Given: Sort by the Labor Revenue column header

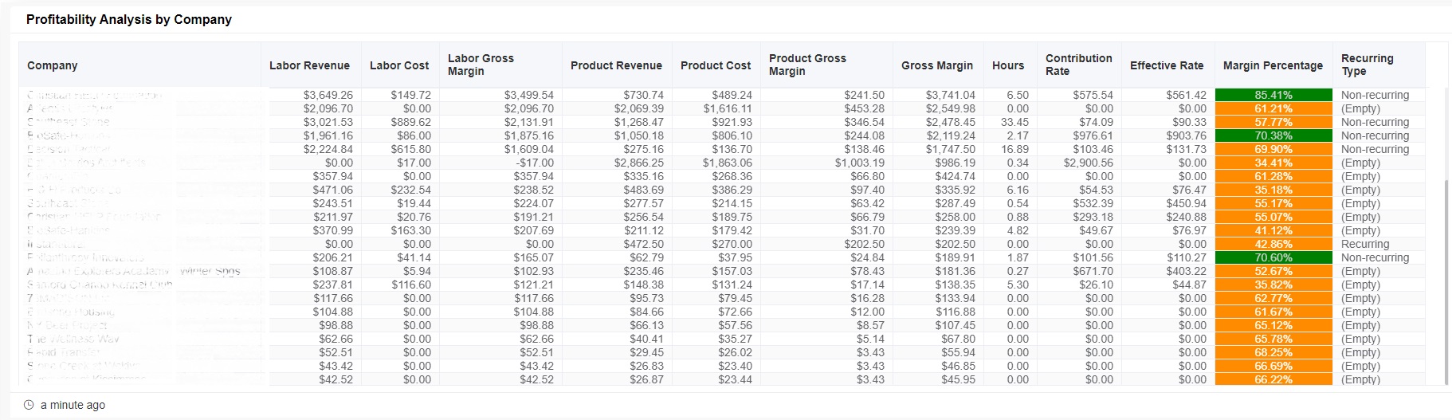Looking at the screenshot, I should [x=309, y=65].
